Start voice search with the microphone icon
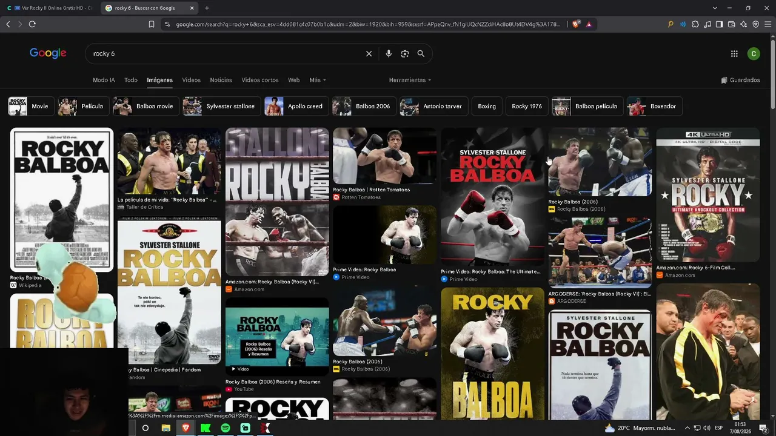 (x=389, y=54)
